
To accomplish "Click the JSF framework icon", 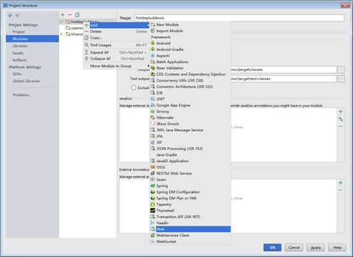I will point(153,143).
